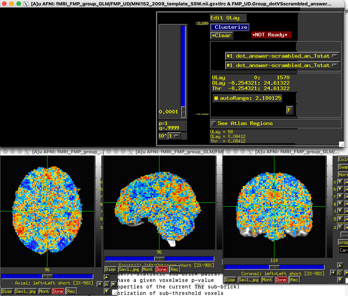The width and height of the screenshot is (348, 296).
Task: Toggle the autoRange checkbox
Action: pos(216,98)
